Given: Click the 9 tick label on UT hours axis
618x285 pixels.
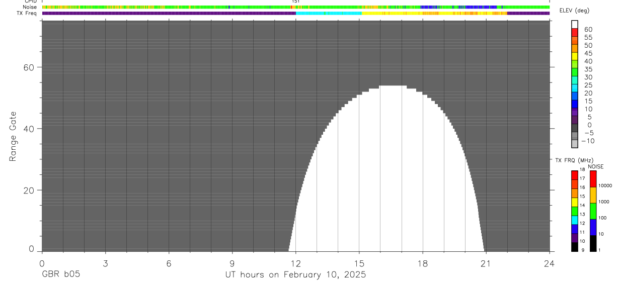Looking at the screenshot, I should [x=232, y=263].
